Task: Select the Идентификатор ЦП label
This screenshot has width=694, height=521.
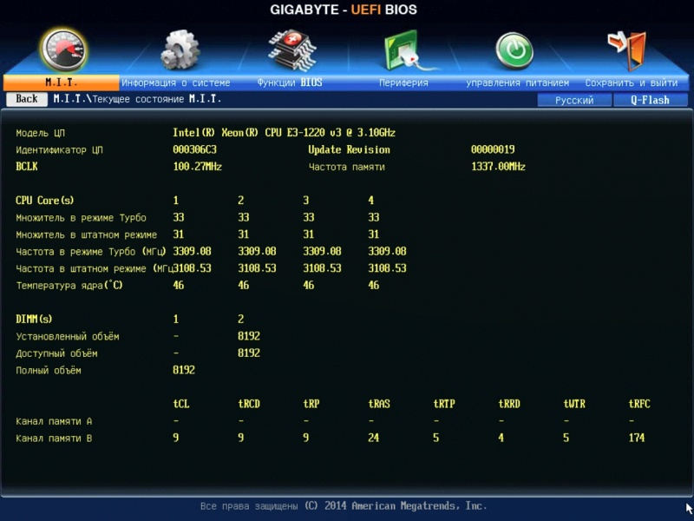Action: point(59,149)
